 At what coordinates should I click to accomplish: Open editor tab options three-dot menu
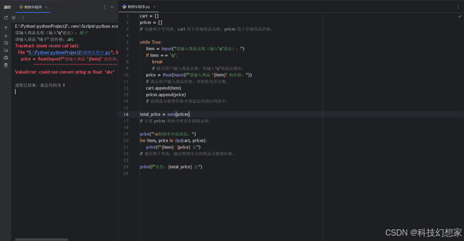458,7
